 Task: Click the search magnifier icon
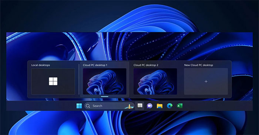(88, 106)
